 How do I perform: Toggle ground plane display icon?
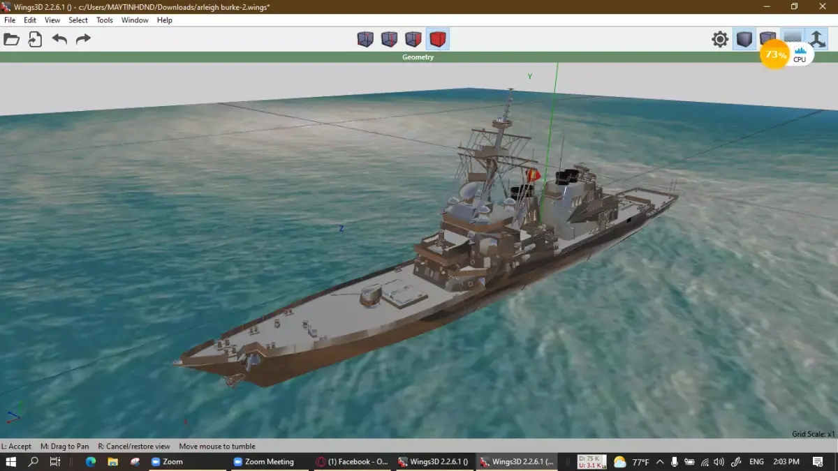[x=792, y=36]
